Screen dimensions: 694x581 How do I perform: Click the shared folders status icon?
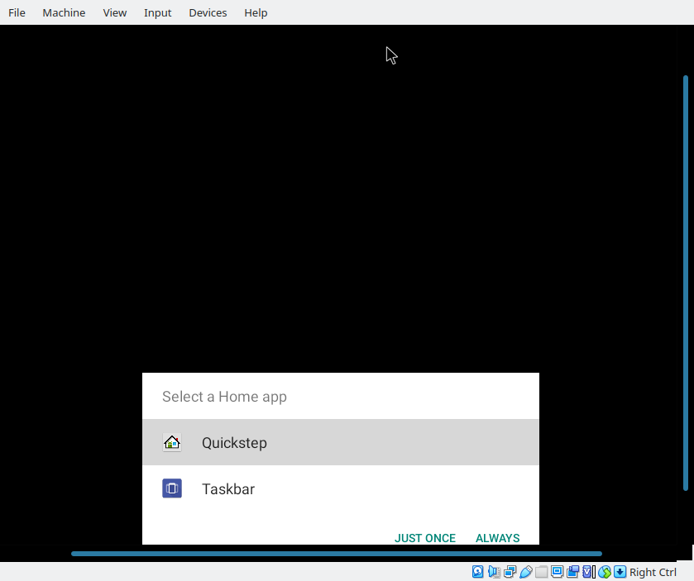pyautogui.click(x=541, y=572)
